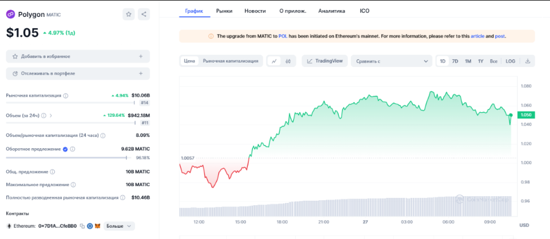Switch to the Рынки tab
This screenshot has width=550, height=239.
pyautogui.click(x=224, y=11)
